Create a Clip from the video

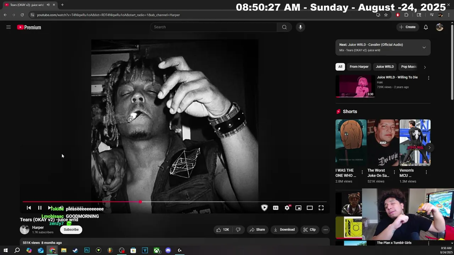(309, 229)
